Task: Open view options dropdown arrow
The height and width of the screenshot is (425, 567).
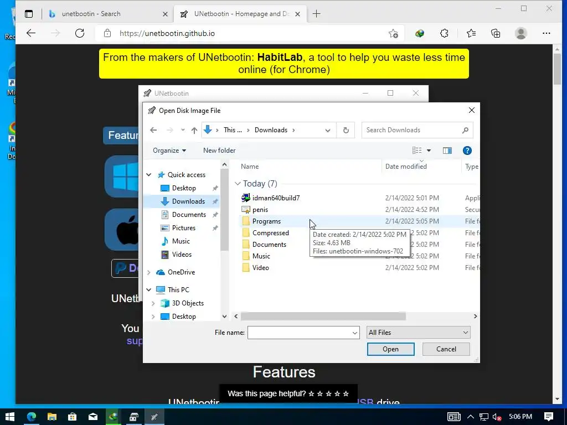Action: pyautogui.click(x=429, y=151)
